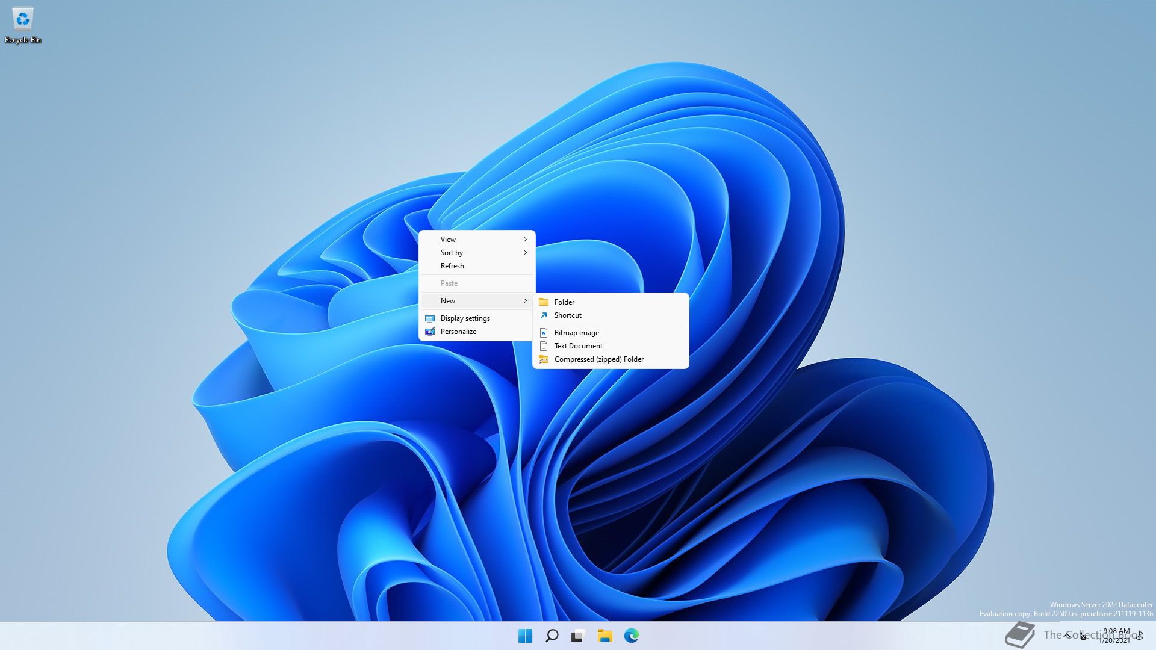Open Display settings from the context menu
1156x650 pixels.
(465, 318)
